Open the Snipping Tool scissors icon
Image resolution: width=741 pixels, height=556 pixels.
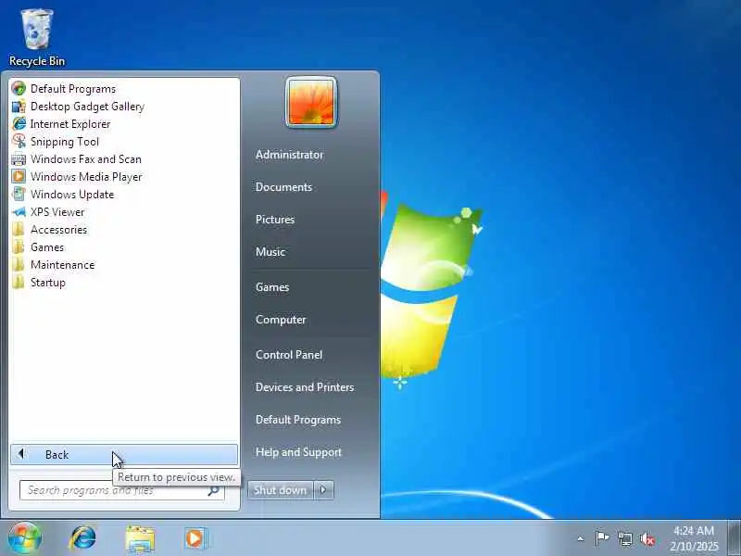pyautogui.click(x=19, y=142)
